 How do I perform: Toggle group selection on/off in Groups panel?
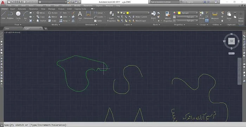pyautogui.click(x=207, y=20)
